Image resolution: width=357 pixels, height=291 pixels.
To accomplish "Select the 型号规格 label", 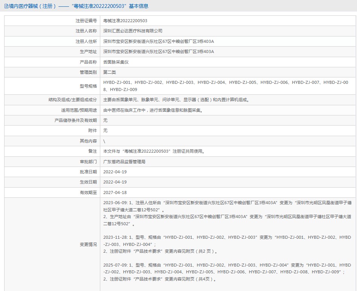I will click(x=88, y=86).
